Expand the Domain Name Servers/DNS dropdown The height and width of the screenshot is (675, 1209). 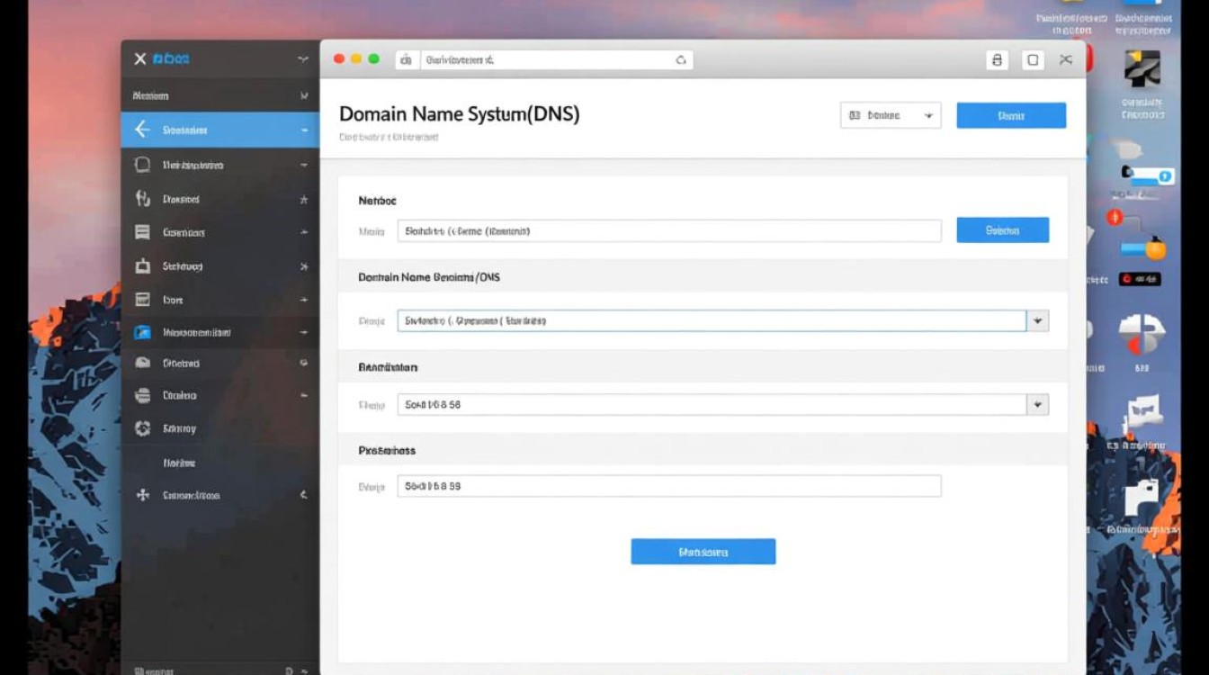[x=1037, y=320]
